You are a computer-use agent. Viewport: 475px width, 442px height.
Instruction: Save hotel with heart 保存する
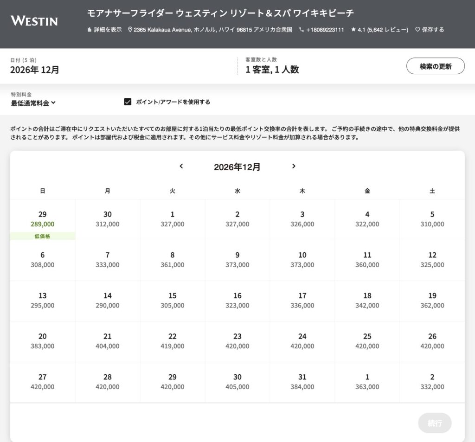click(430, 30)
